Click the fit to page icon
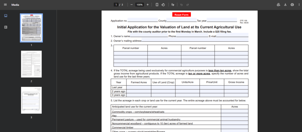The width and height of the screenshot is (302, 132). tap(157, 5)
